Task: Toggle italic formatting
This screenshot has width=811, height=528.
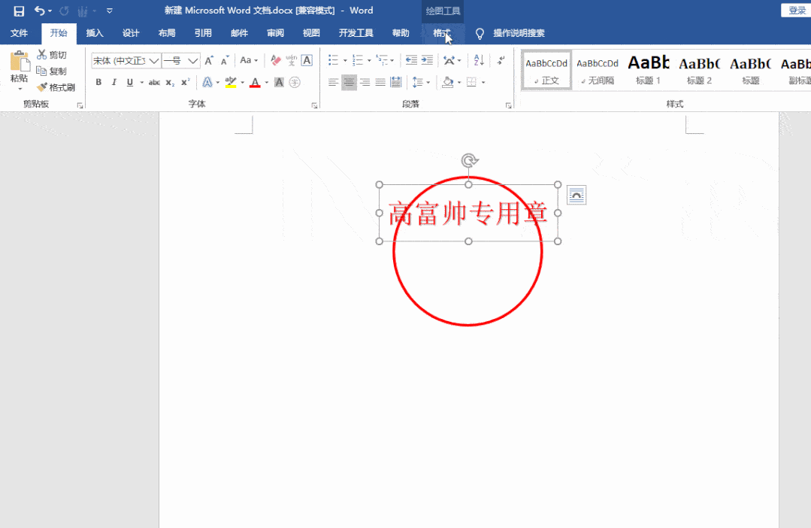Action: point(114,82)
